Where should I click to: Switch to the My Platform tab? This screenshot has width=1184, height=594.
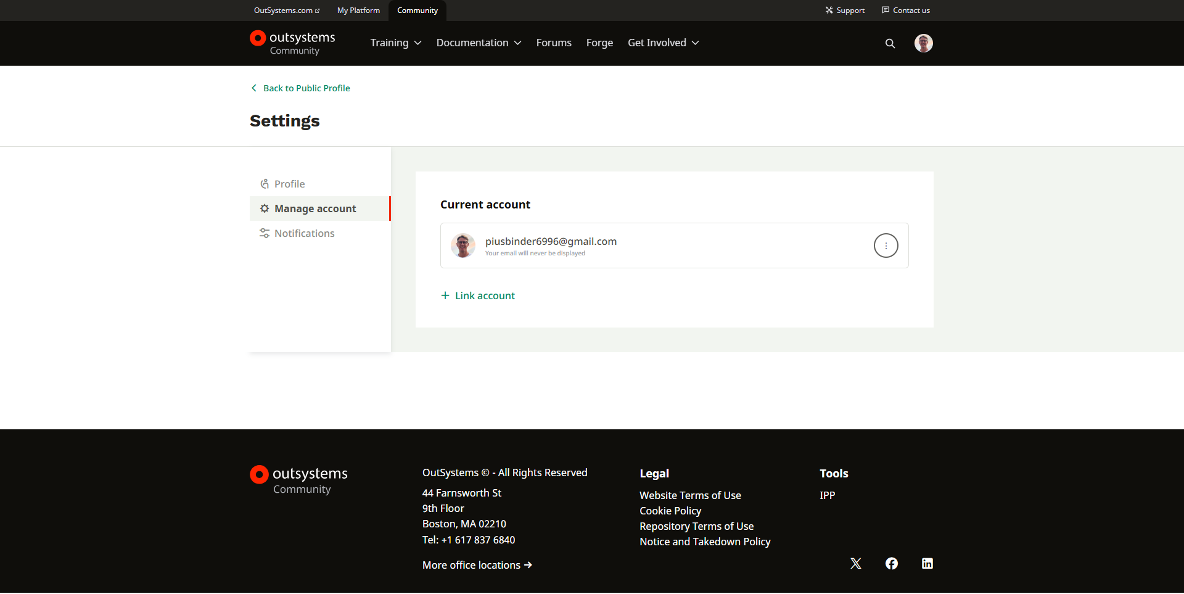(x=358, y=10)
